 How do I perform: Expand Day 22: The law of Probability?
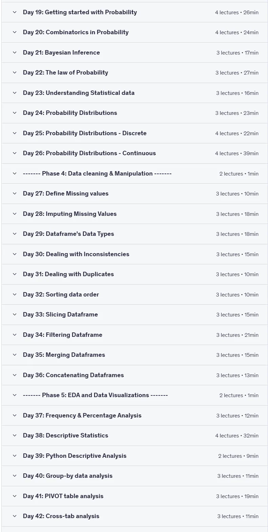[135, 73]
